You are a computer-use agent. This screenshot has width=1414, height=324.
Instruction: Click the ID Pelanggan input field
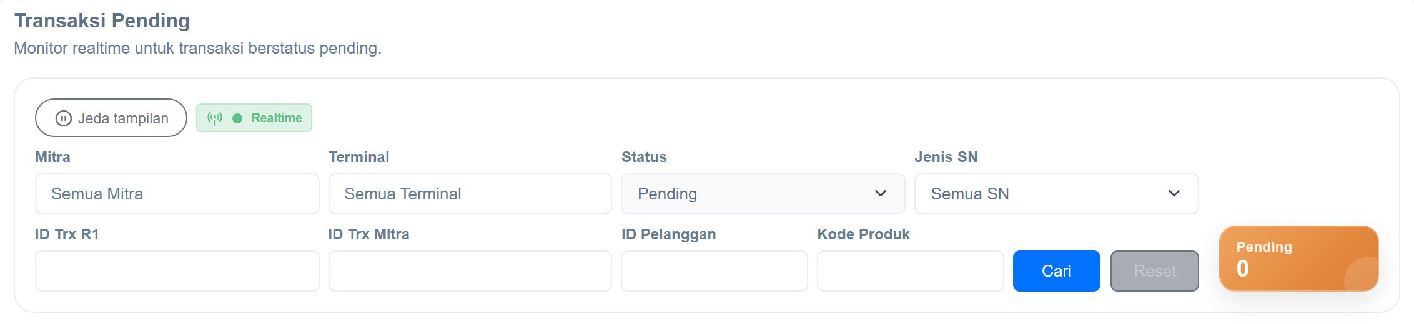(x=714, y=271)
